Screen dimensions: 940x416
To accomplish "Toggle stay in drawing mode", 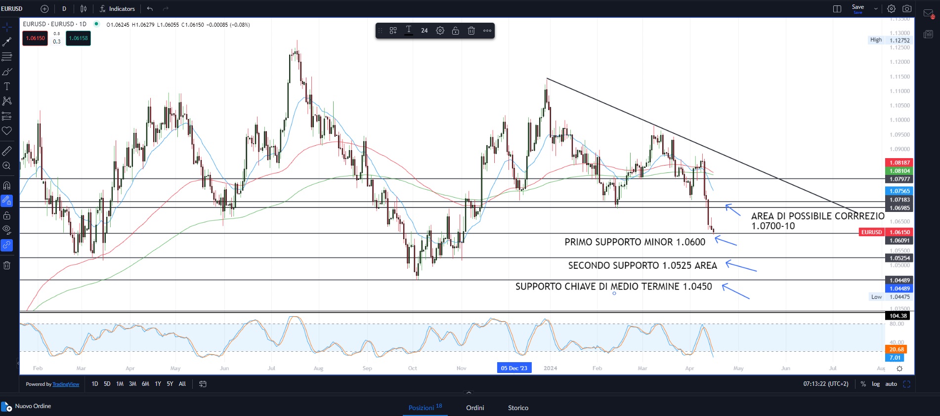I will coord(7,201).
